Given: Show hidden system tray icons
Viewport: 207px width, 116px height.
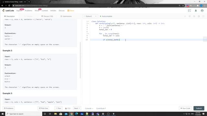Looking at the screenshot, I should click(x=184, y=114).
